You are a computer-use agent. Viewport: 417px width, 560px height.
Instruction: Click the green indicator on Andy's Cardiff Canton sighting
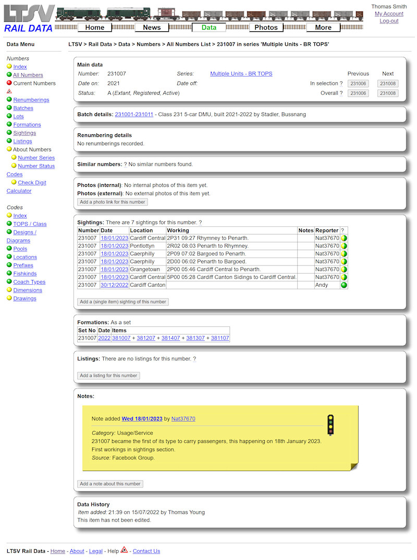pyautogui.click(x=344, y=285)
